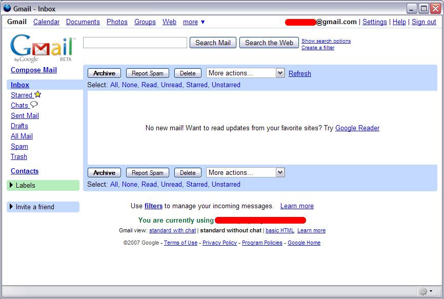The height and width of the screenshot is (299, 444).
Task: Select Unread in the bottom Select row
Action: 171,184
